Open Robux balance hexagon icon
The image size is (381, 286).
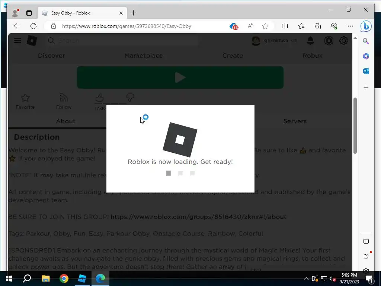(329, 41)
